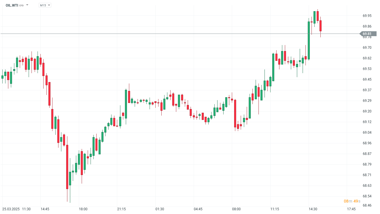
Task: Click the OIL.WTI symbol name
Action: click(12, 5)
